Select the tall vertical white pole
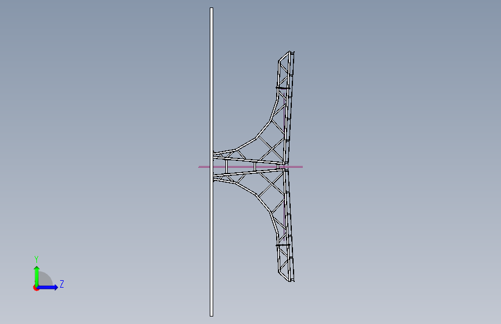The height and width of the screenshot is (324, 501). [211, 162]
